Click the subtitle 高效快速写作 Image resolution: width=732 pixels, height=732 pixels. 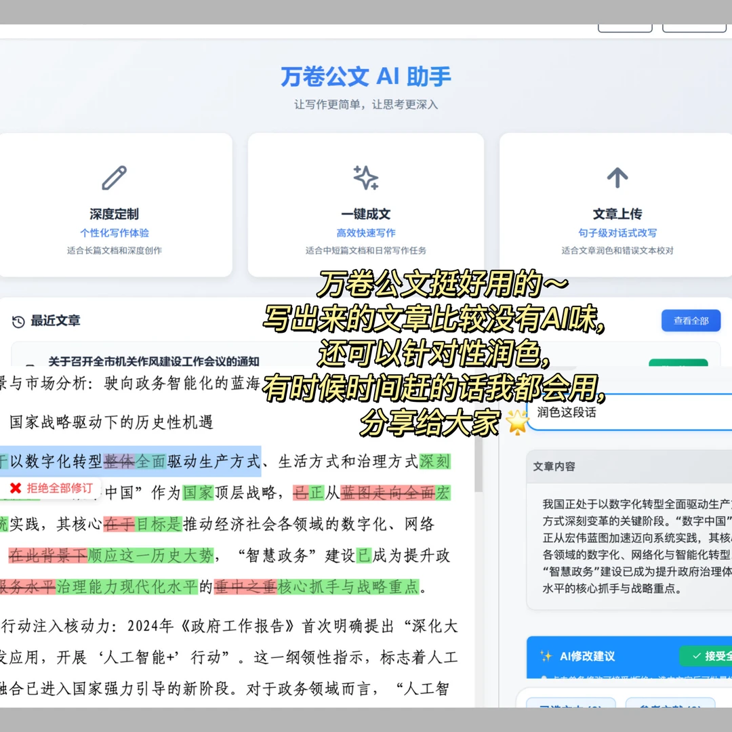[365, 232]
